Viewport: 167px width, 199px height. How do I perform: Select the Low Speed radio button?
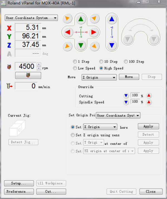click(75, 68)
